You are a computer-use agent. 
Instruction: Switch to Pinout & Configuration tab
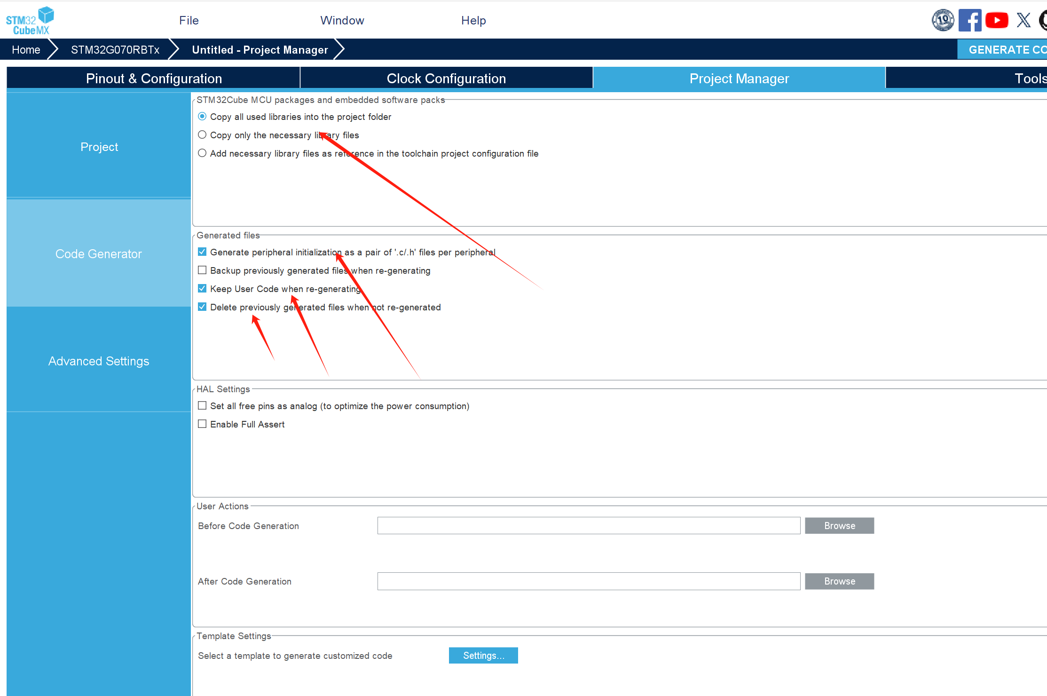coord(154,79)
